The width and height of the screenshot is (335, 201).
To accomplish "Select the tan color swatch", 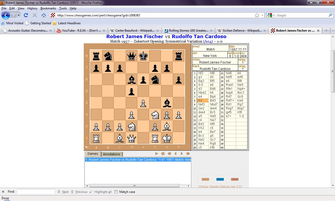I will tap(205, 179).
